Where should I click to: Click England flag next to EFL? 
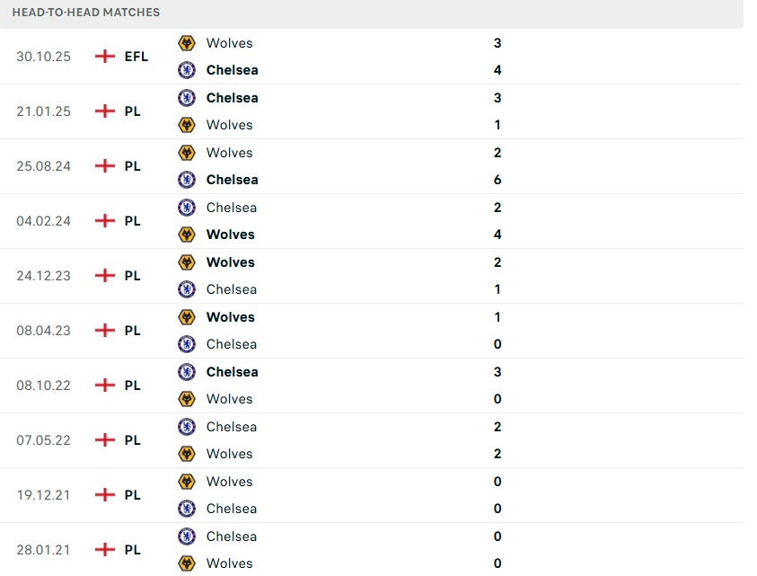(105, 57)
